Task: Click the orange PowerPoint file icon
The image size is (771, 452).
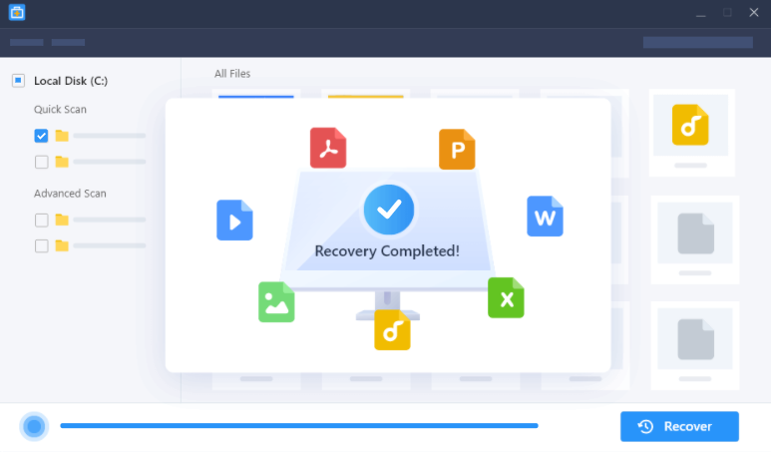Action: pyautogui.click(x=457, y=150)
